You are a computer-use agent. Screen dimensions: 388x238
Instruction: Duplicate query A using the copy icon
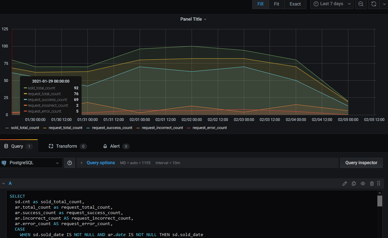pyautogui.click(x=353, y=183)
